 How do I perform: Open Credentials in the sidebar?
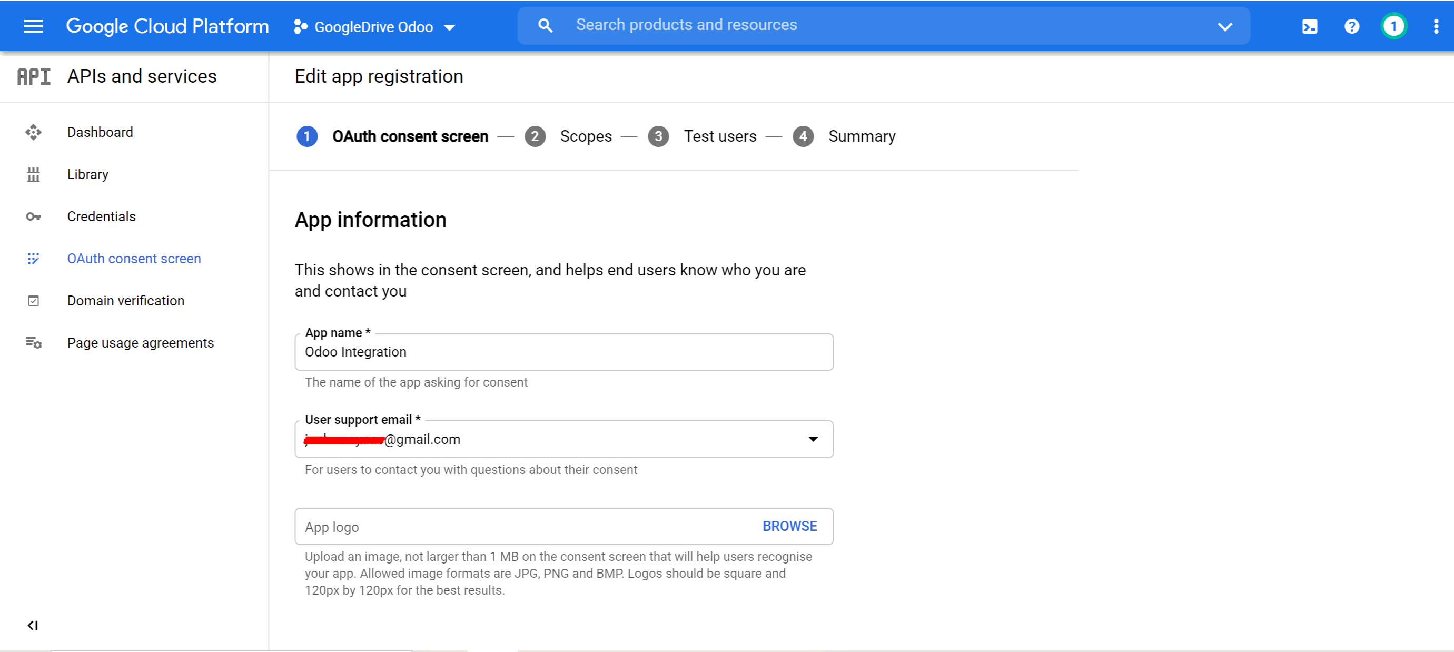tap(101, 217)
